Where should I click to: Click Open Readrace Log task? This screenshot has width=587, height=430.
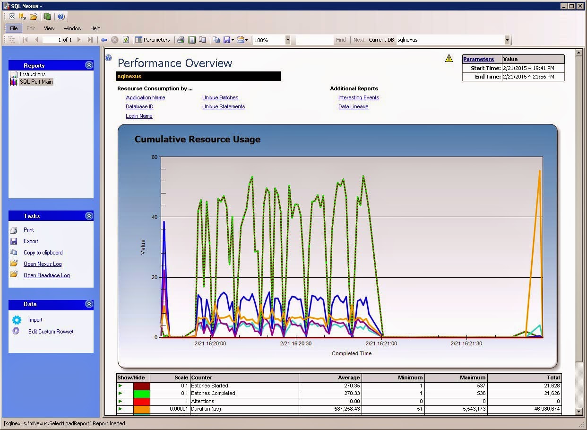pyautogui.click(x=46, y=275)
